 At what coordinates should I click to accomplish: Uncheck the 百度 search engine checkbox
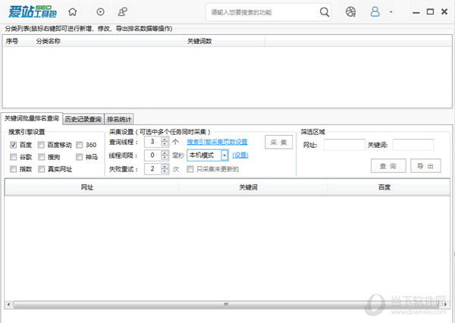coord(14,144)
